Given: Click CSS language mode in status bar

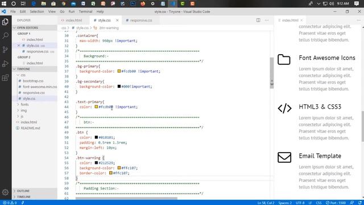Looking at the screenshot, I should (318, 203).
